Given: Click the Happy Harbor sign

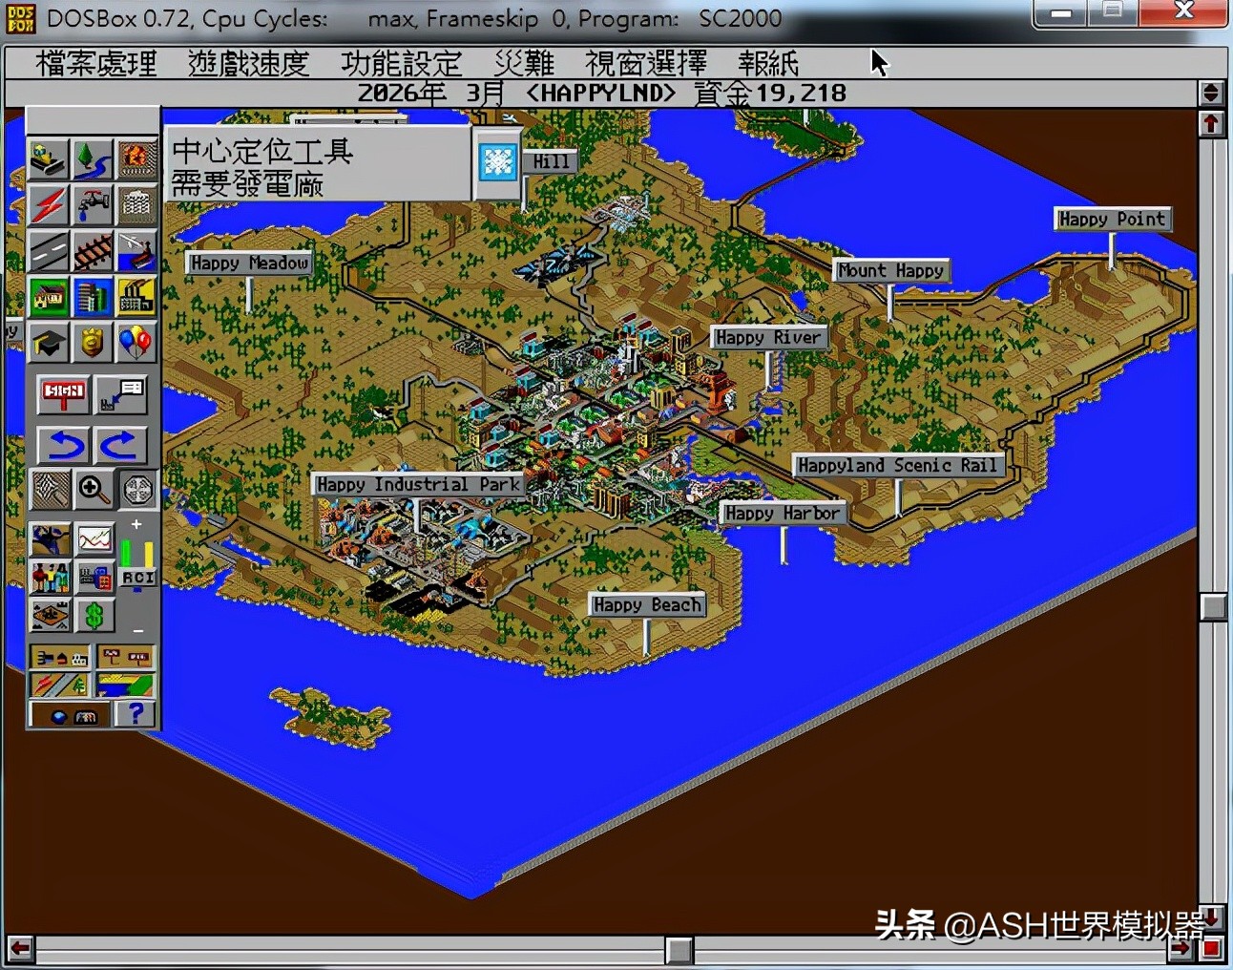Looking at the screenshot, I should [x=783, y=513].
